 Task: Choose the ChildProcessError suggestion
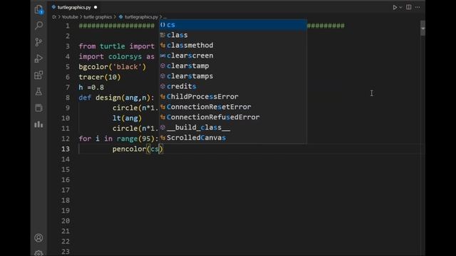coord(233,97)
